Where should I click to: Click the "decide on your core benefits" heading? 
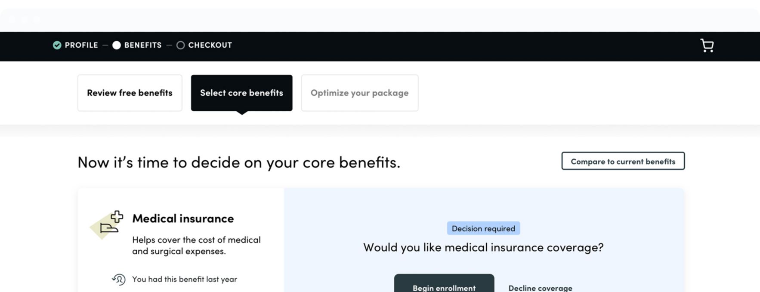point(239,162)
